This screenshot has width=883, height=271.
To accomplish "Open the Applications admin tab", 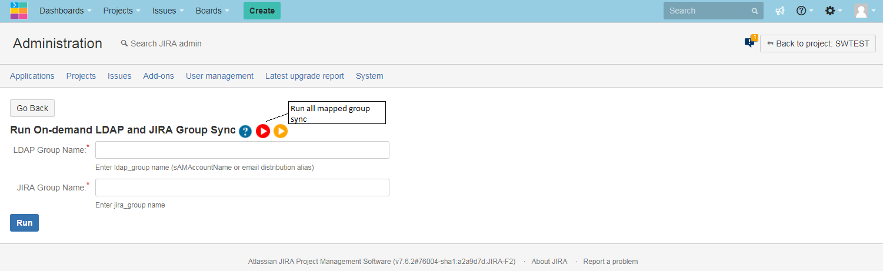I will click(x=32, y=76).
